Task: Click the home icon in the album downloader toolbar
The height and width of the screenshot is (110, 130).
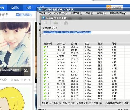Action: [x=66, y=23]
